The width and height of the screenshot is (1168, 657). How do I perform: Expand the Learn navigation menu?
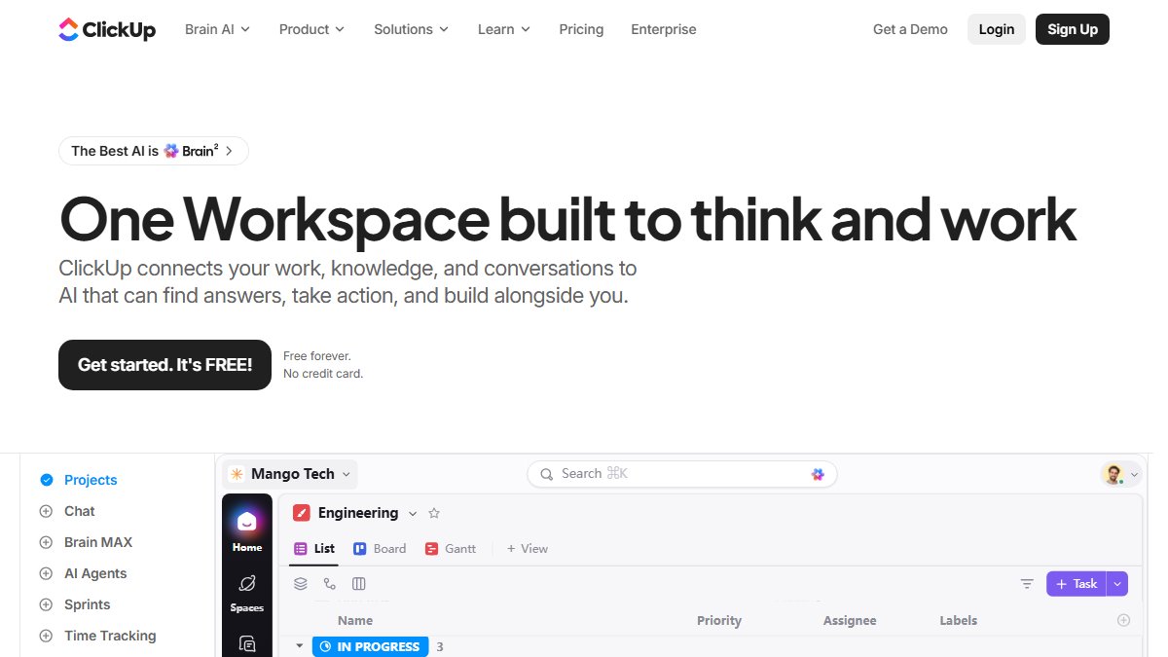(504, 29)
